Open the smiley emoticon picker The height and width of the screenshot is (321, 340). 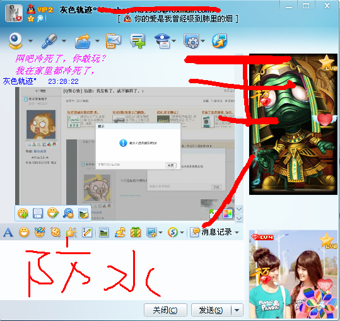pyautogui.click(x=24, y=232)
